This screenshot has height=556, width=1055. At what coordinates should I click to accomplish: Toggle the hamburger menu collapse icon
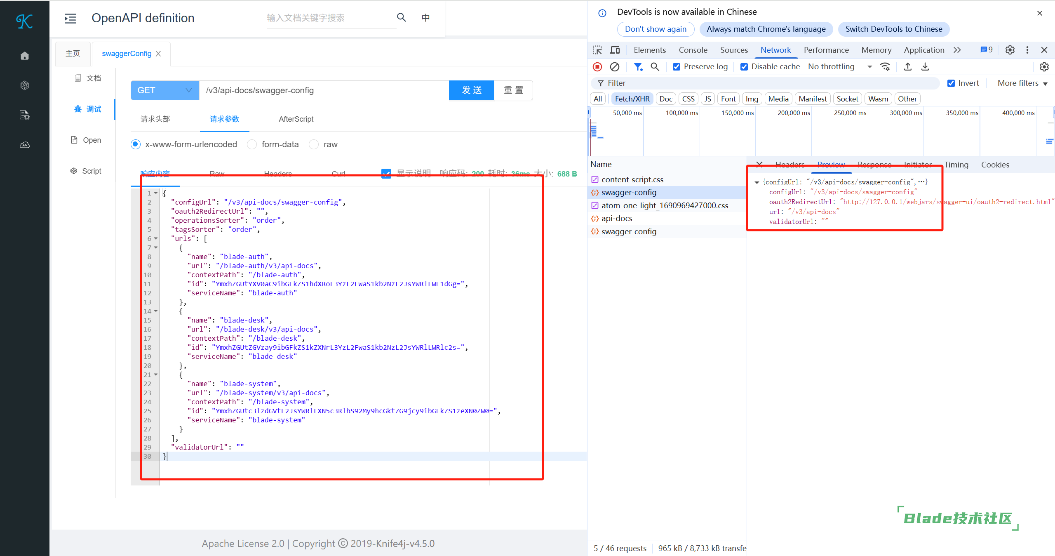click(70, 18)
